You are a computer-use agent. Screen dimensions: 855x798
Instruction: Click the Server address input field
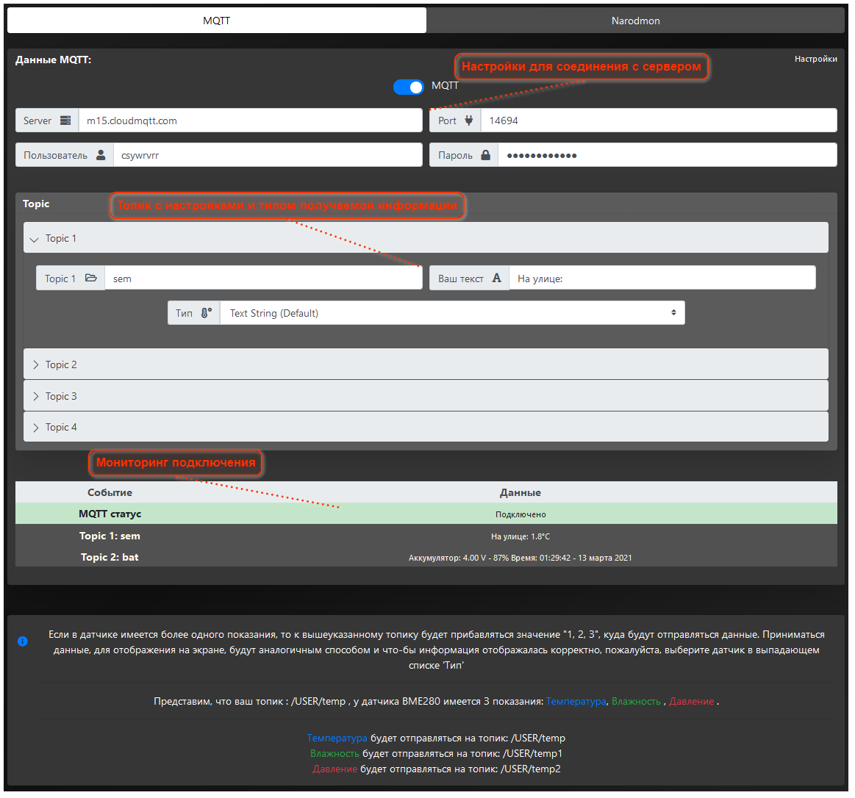pos(250,121)
